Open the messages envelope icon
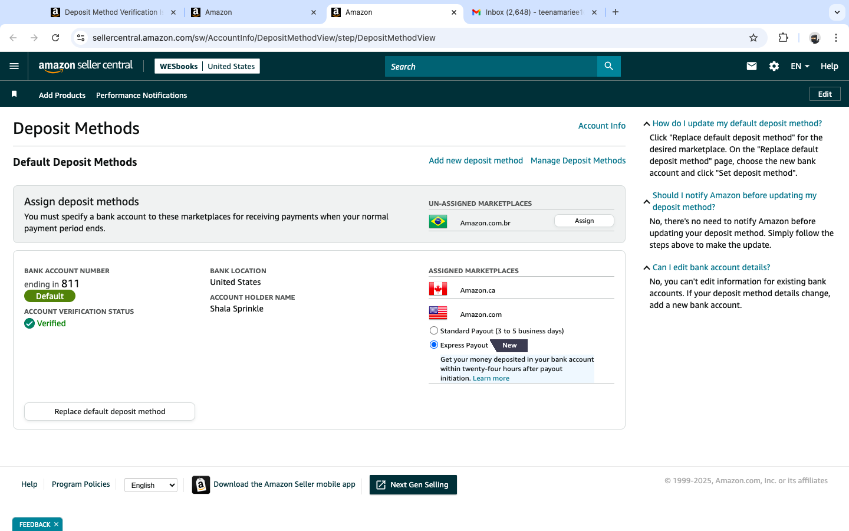Screen dimensions: 849x531 point(751,66)
